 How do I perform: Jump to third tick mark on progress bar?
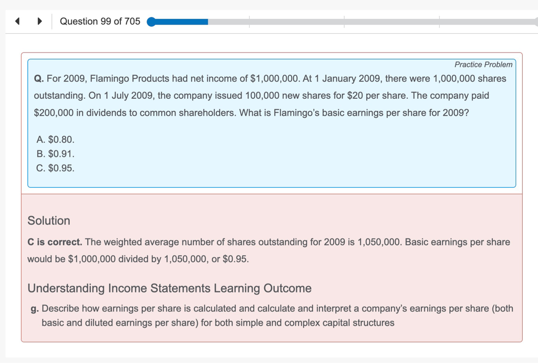[439, 22]
